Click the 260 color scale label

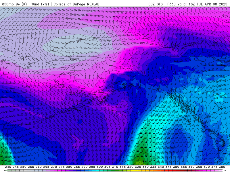coord(39,167)
